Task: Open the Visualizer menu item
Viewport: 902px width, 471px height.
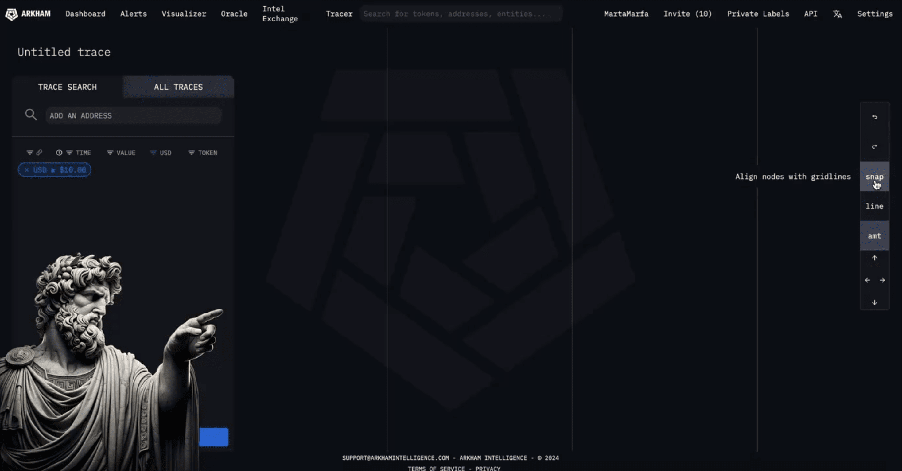Action: pyautogui.click(x=184, y=14)
